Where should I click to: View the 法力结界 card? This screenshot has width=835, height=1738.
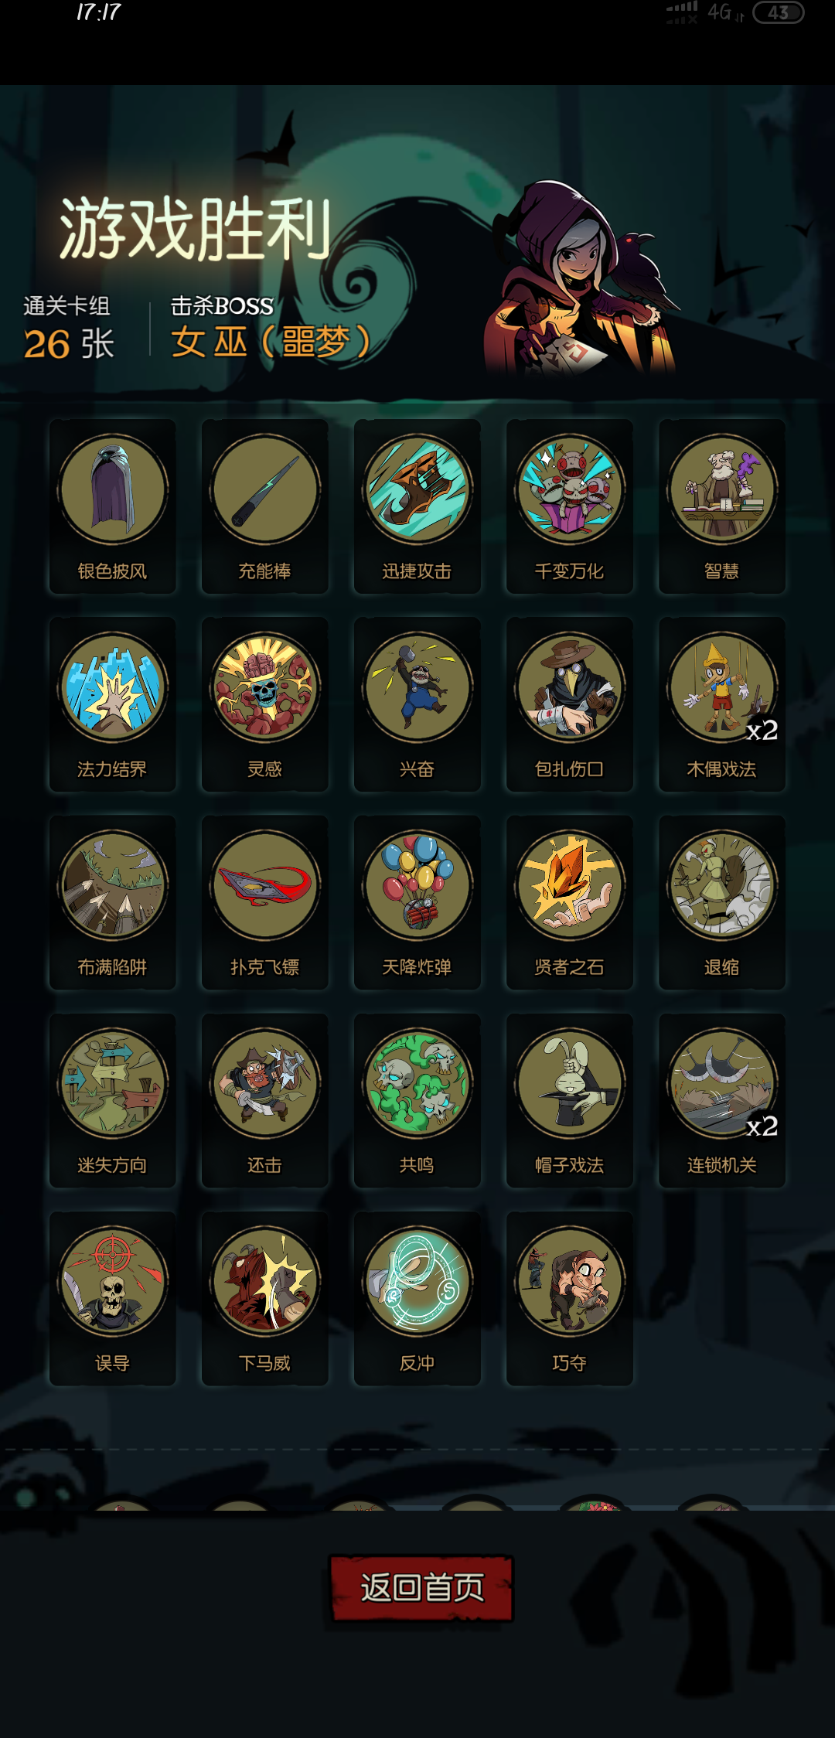coord(113,704)
